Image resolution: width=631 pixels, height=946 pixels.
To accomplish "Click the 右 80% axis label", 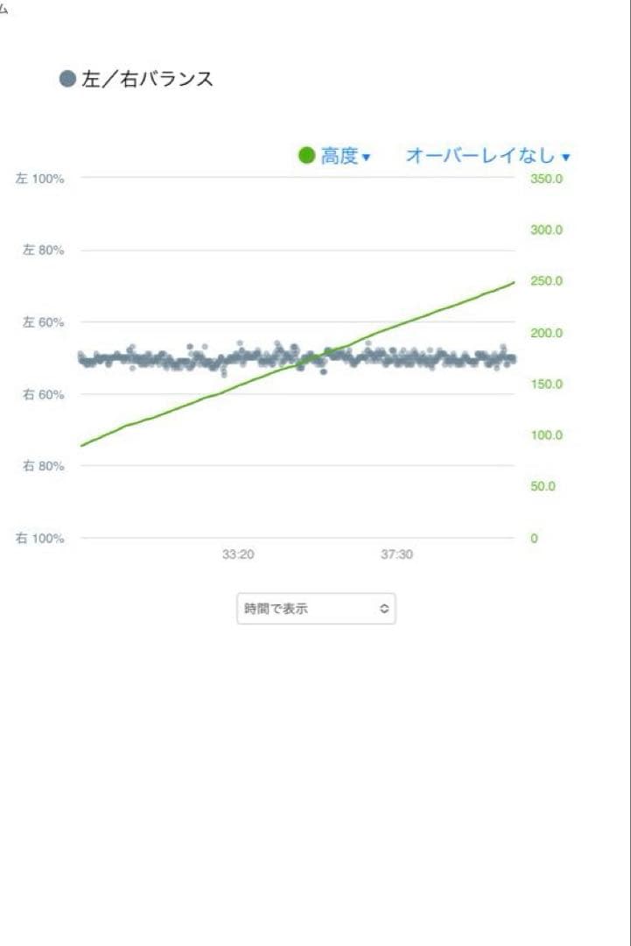I will tap(43, 466).
